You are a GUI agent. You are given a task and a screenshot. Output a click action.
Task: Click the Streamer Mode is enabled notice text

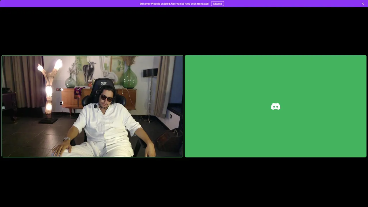[x=174, y=4]
